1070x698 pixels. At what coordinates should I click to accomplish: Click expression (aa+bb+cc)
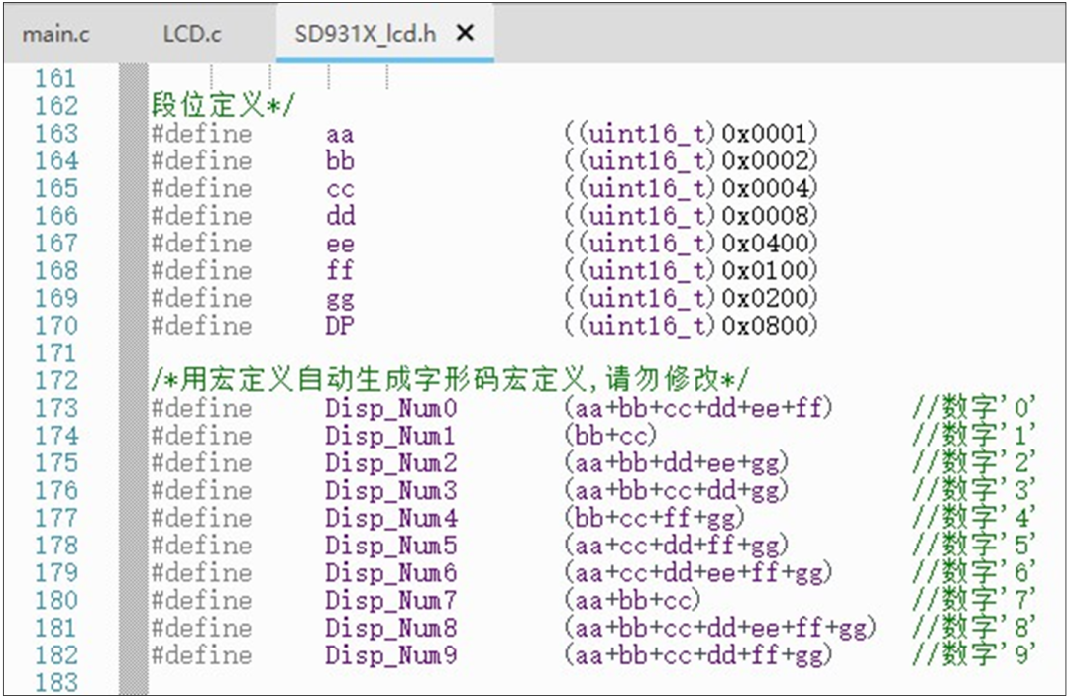point(632,600)
